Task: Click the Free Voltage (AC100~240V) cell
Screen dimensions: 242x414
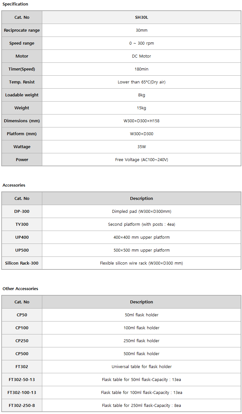Action: [x=141, y=160]
